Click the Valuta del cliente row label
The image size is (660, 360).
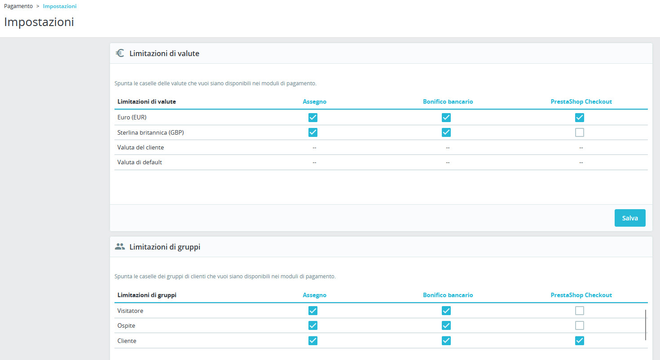pos(141,147)
